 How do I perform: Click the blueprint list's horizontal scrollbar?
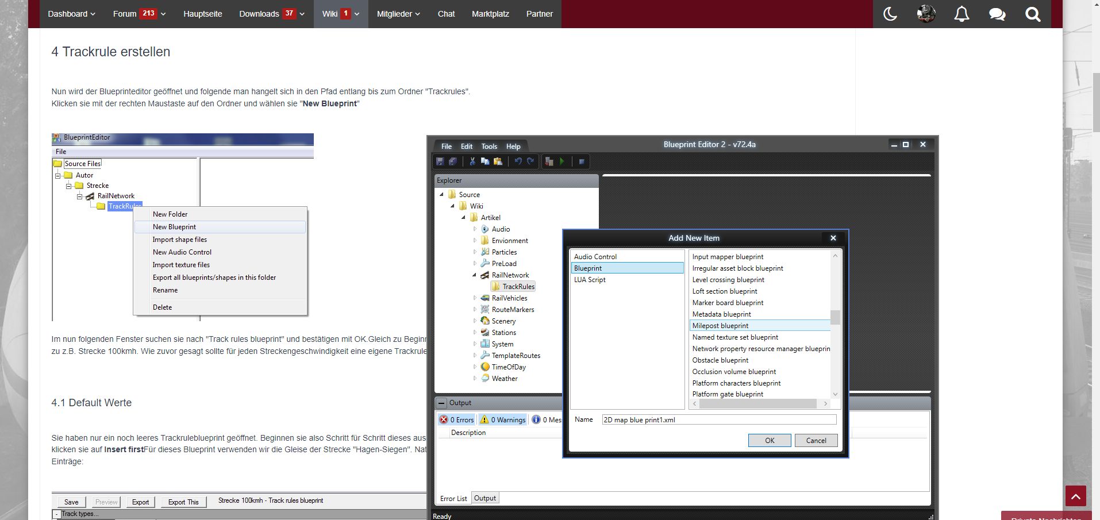pyautogui.click(x=757, y=404)
